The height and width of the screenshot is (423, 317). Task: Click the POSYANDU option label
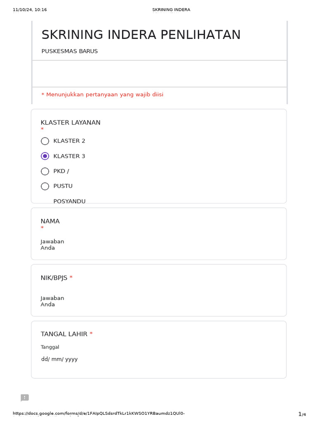69,201
